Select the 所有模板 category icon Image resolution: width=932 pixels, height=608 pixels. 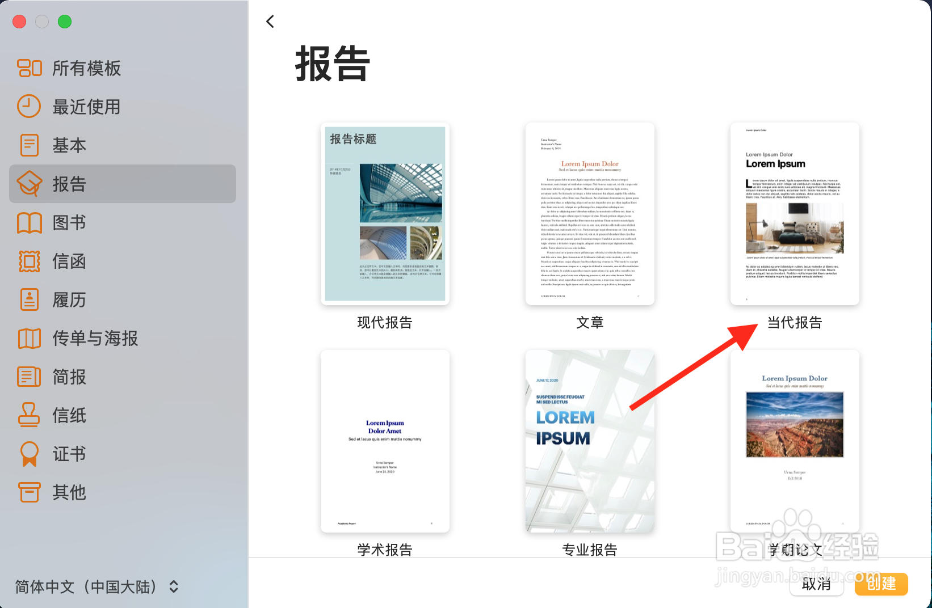tap(29, 67)
